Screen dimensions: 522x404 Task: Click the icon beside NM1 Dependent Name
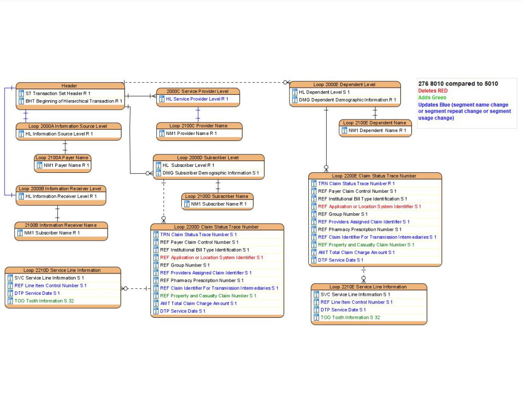344,131
